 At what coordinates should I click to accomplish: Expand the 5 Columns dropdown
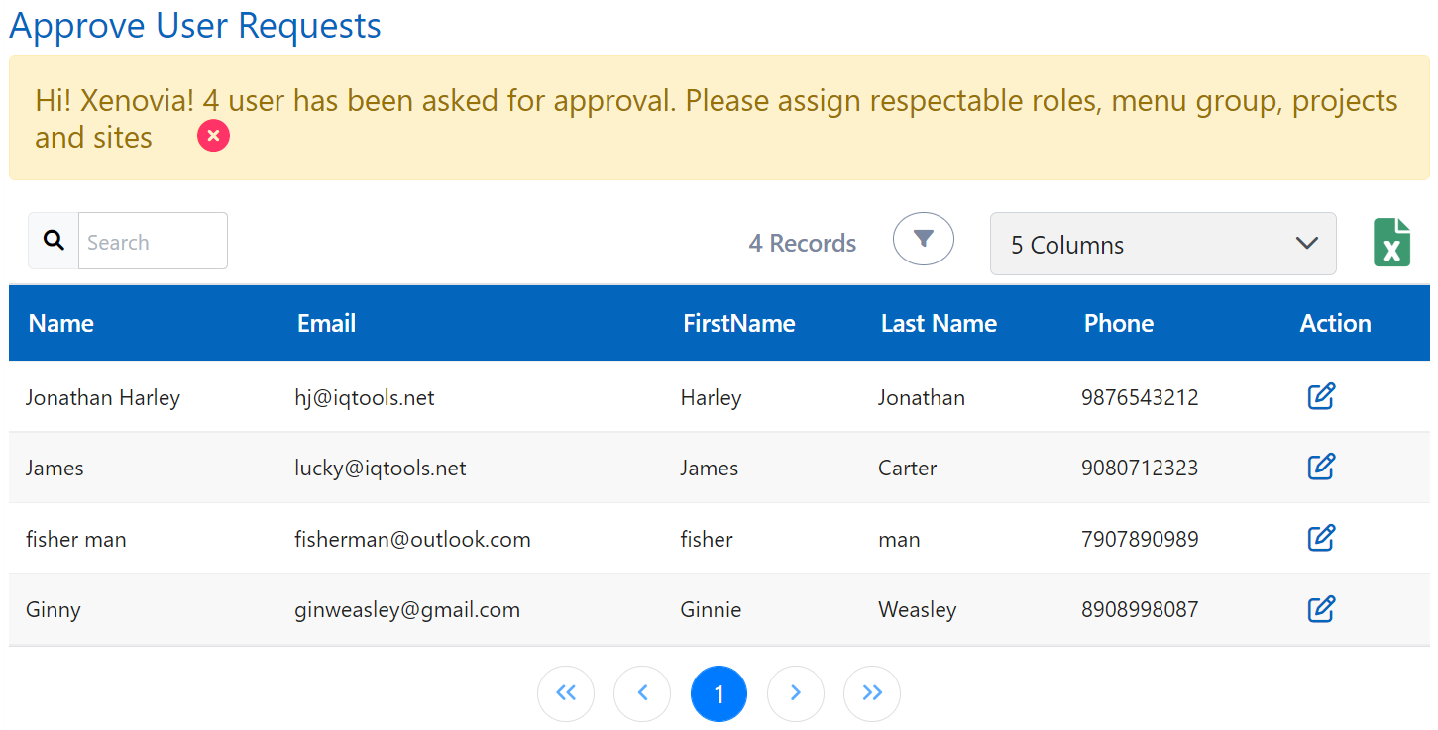point(1162,244)
